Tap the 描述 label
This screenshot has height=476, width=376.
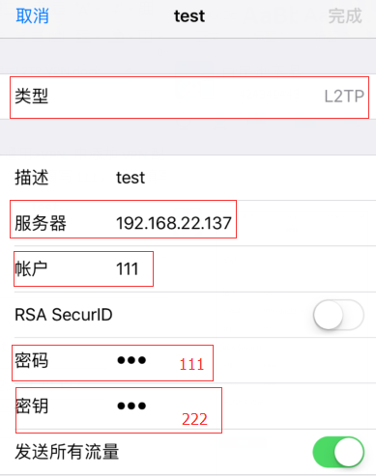click(32, 178)
